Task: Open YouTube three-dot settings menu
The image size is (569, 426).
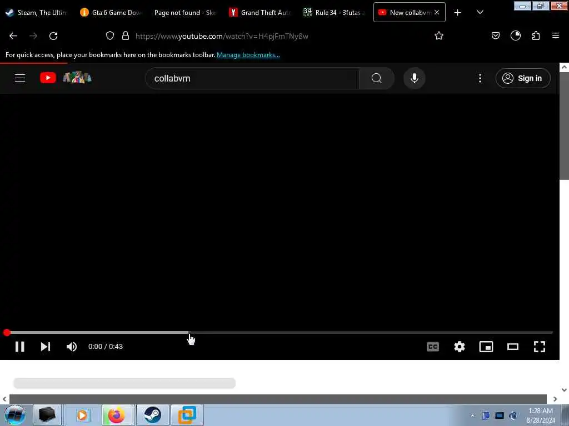Action: point(480,78)
